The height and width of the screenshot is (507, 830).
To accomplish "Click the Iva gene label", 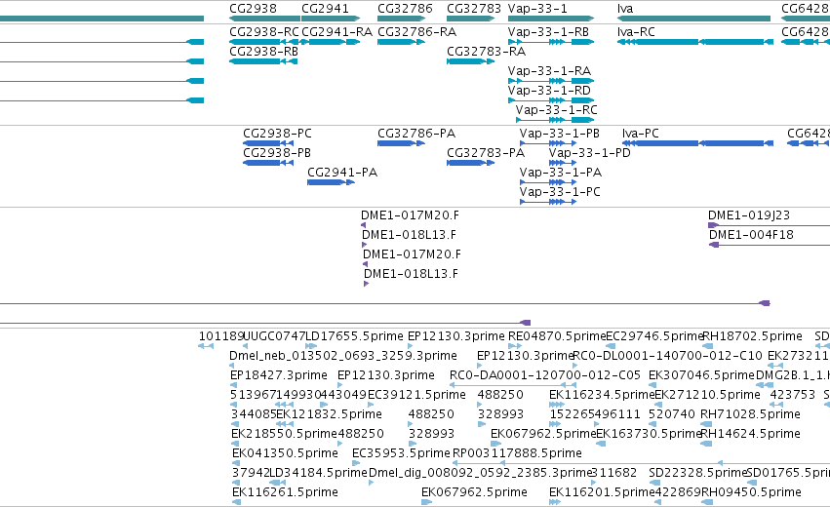I will point(625,9).
